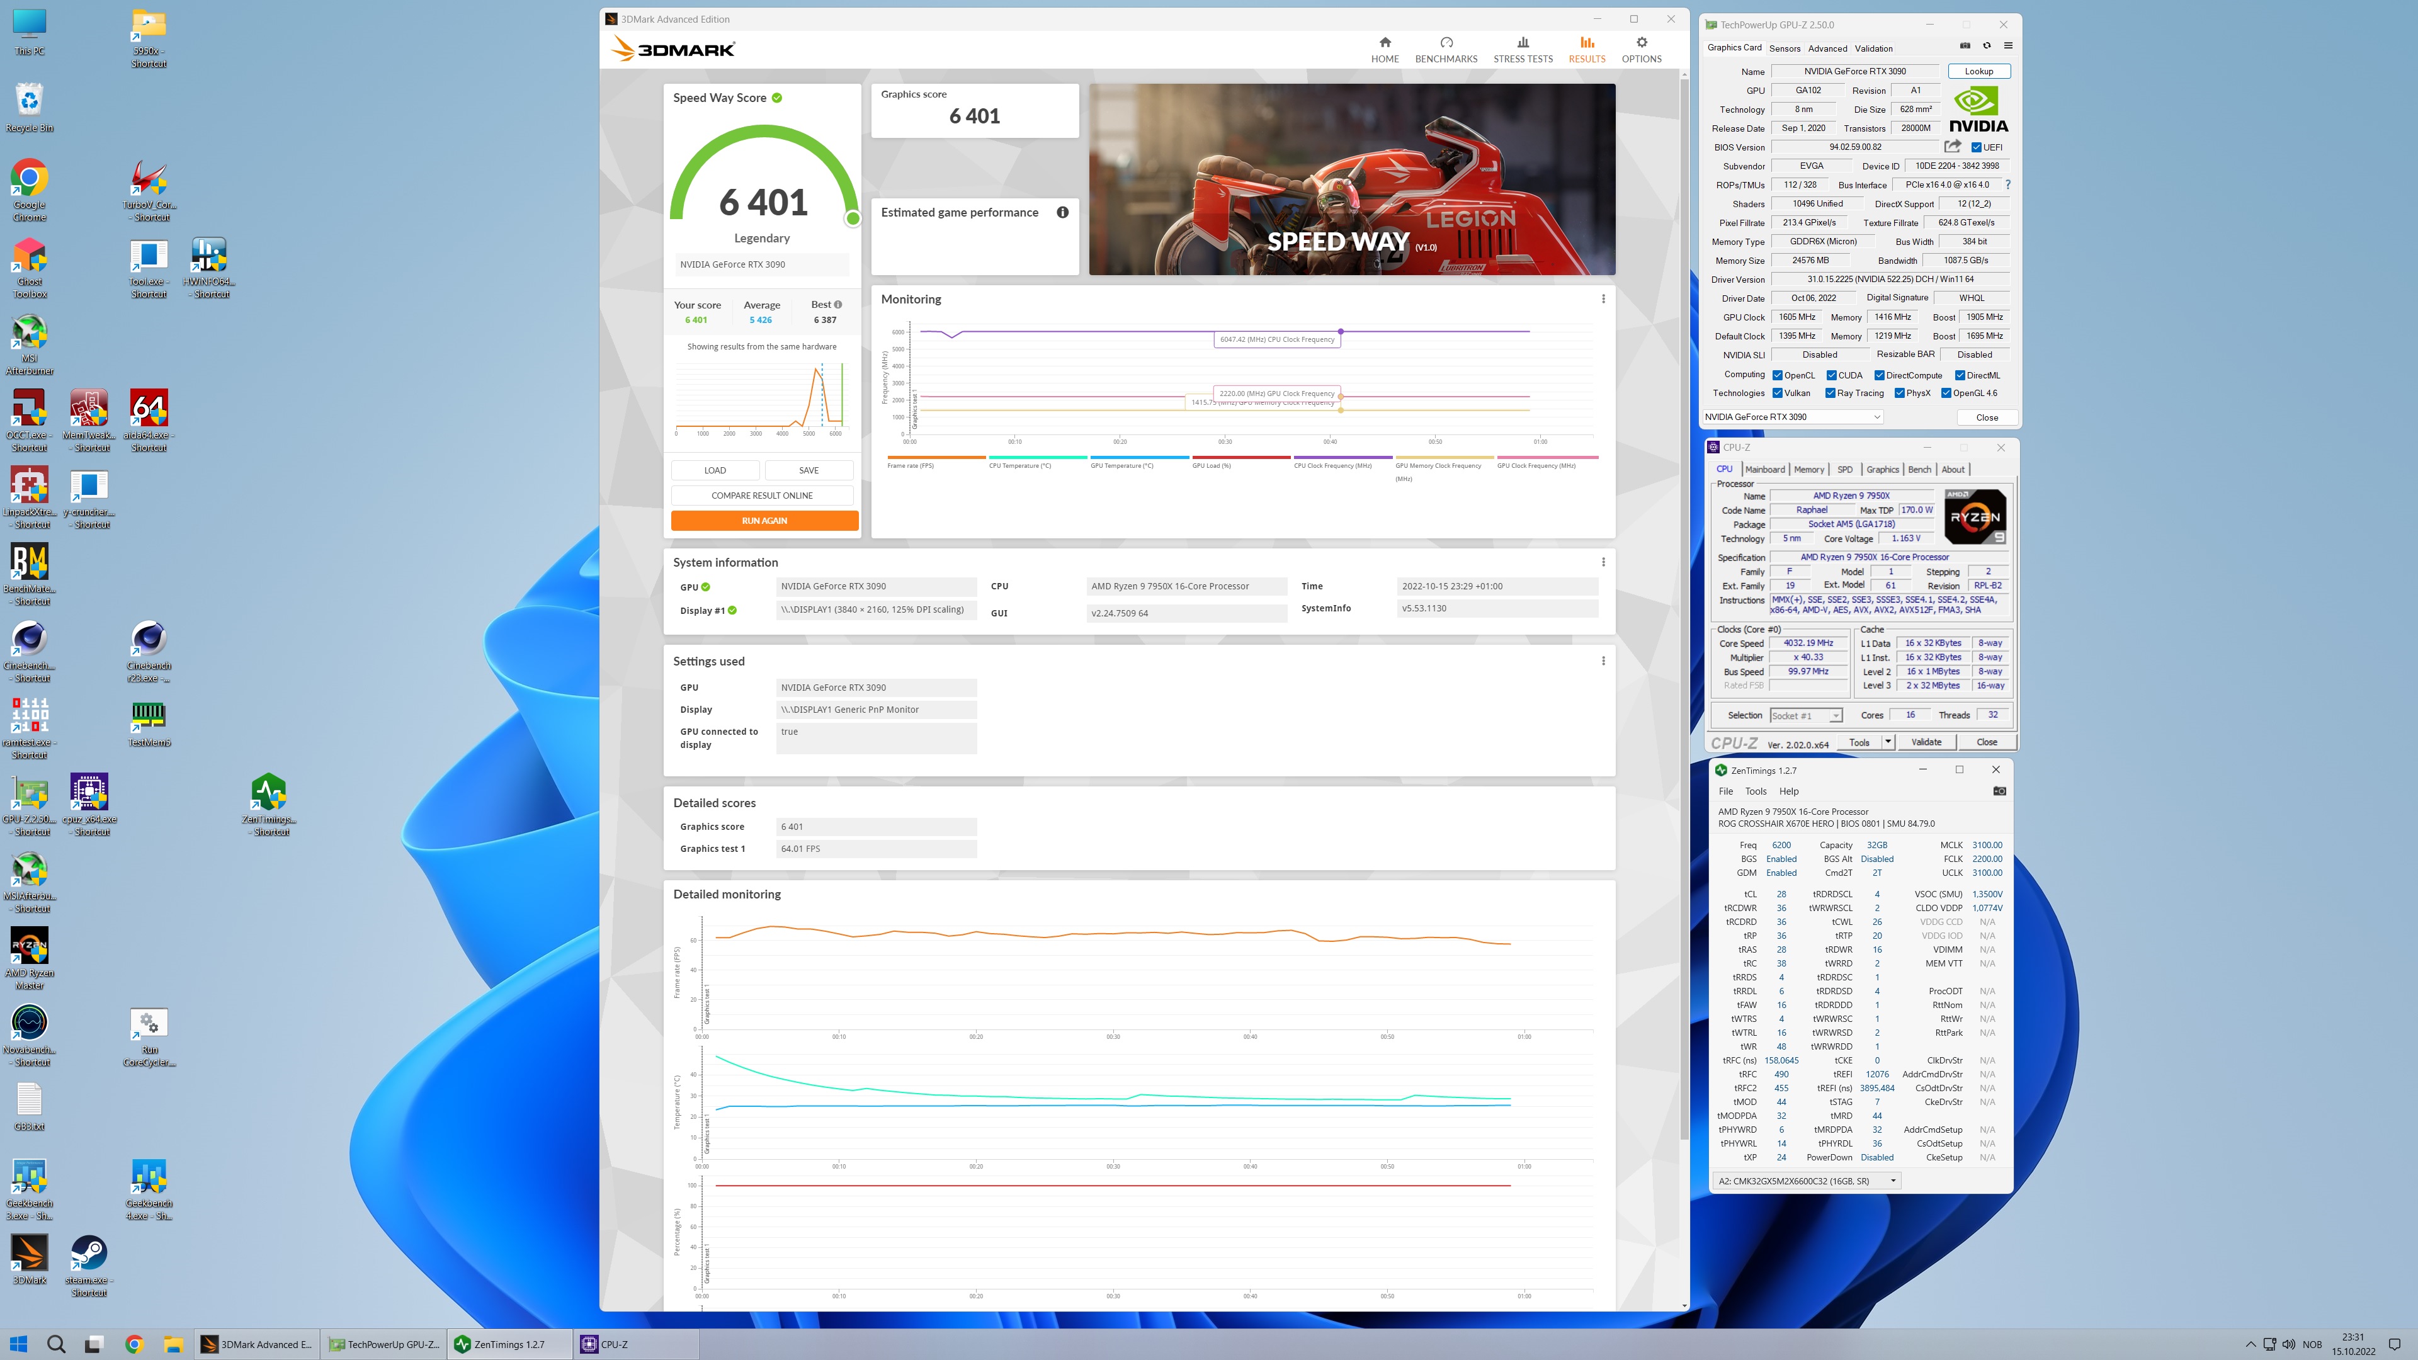Click Validate button in CPU-Z
The height and width of the screenshot is (1360, 2418).
click(1926, 742)
